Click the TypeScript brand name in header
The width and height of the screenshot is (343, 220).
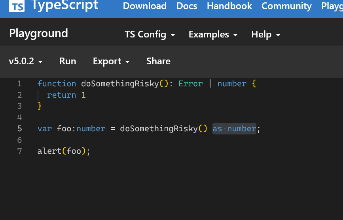tap(64, 5)
